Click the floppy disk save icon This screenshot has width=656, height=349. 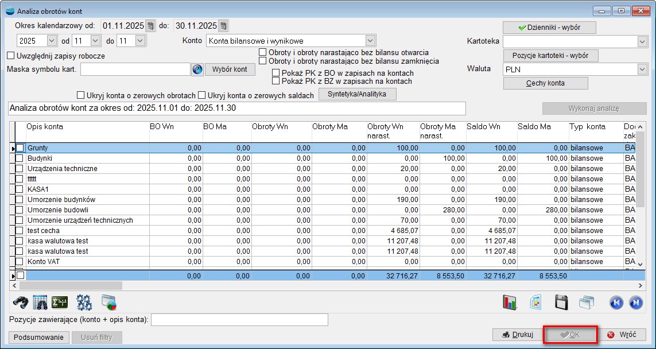tap(561, 302)
